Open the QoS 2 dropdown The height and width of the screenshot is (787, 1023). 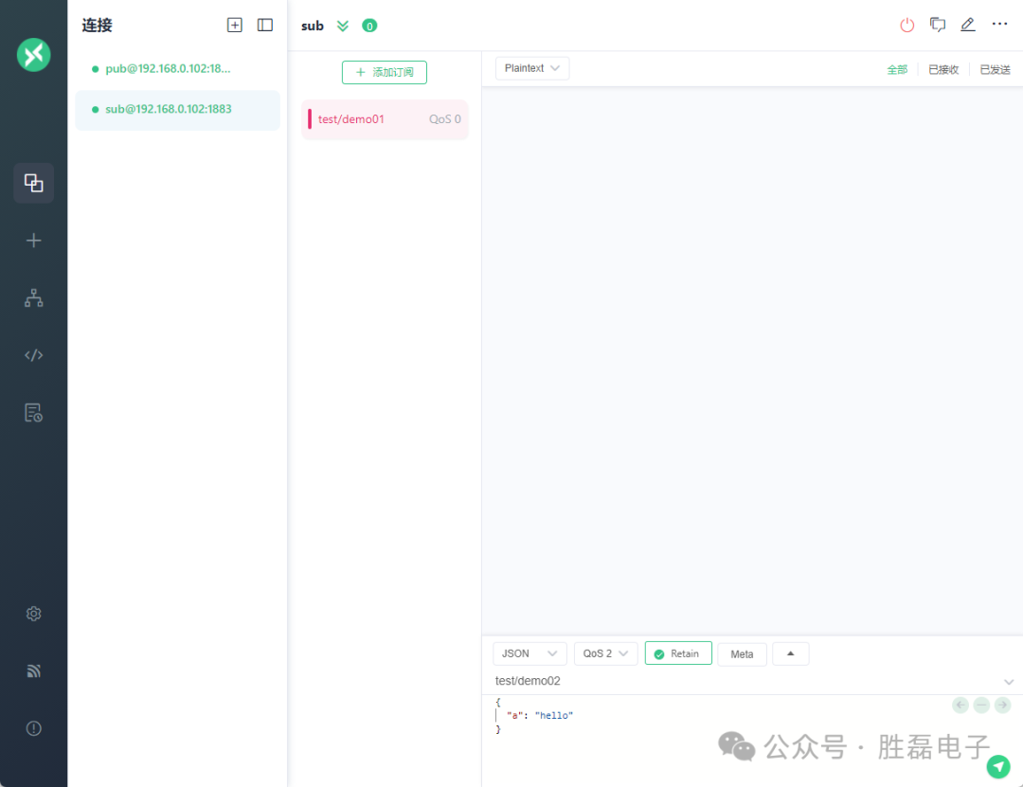605,653
